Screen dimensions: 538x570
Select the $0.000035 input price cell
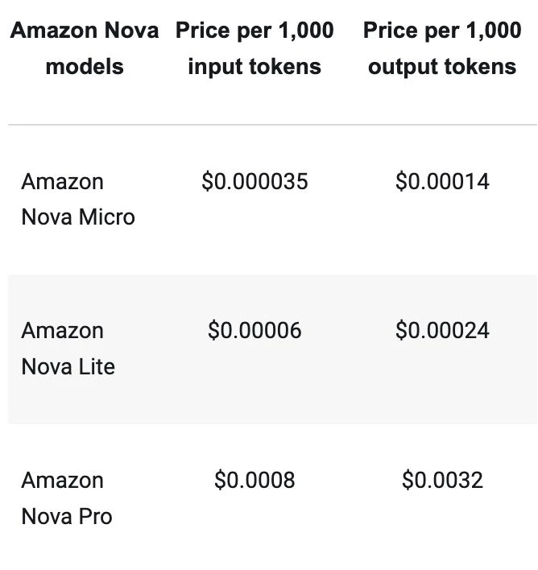tap(255, 181)
